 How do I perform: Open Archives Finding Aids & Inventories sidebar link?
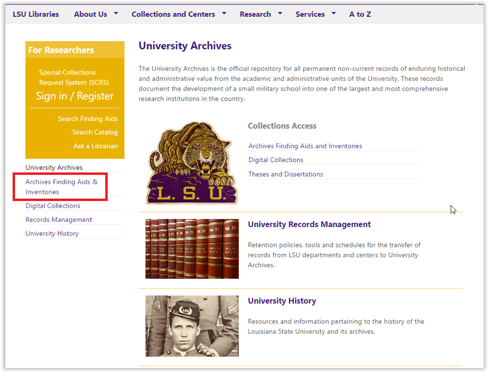click(62, 187)
